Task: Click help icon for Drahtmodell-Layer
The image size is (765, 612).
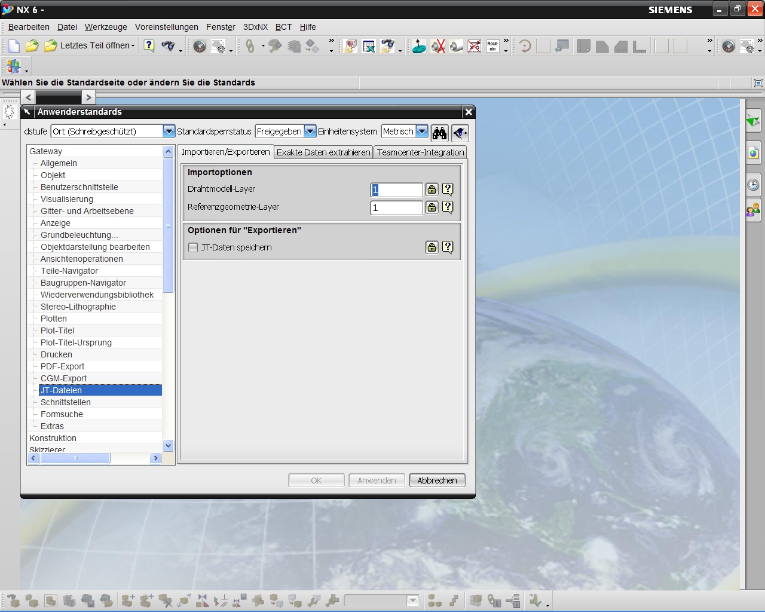Action: (448, 189)
